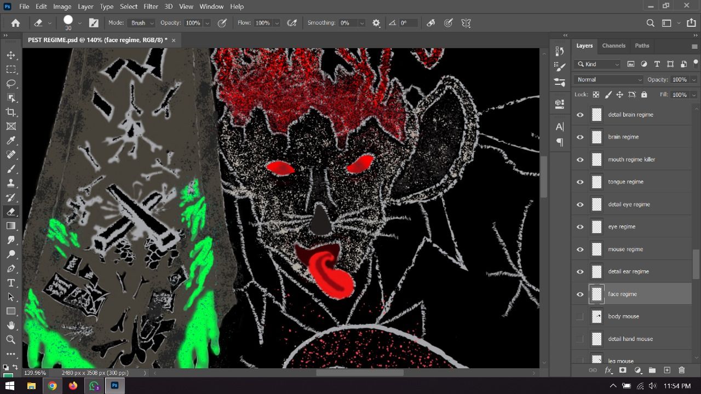Open the layer Fill dropdown arrow
Viewport: 701px width, 394px height.
[x=694, y=95]
